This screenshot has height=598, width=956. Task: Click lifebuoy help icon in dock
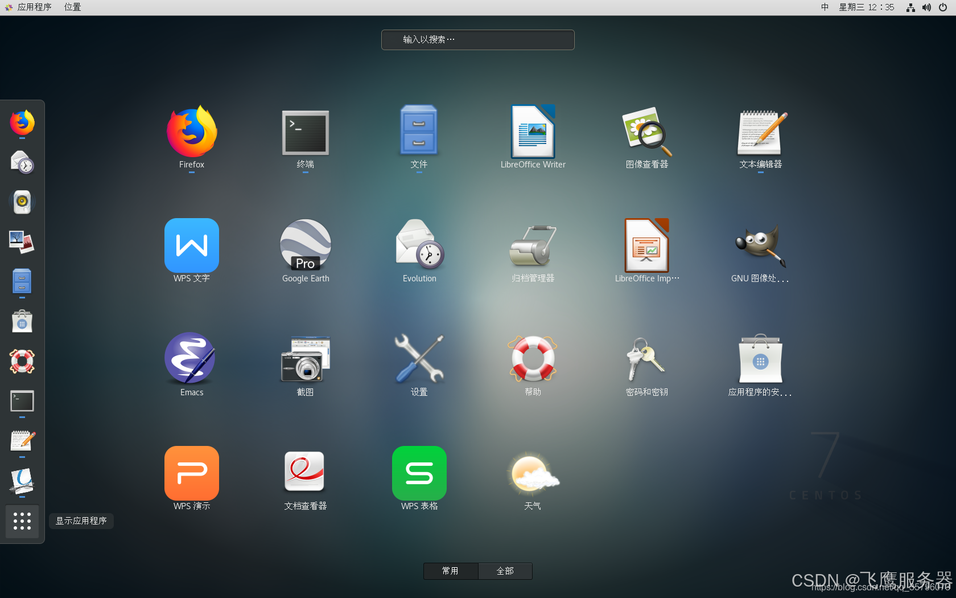[x=22, y=362]
